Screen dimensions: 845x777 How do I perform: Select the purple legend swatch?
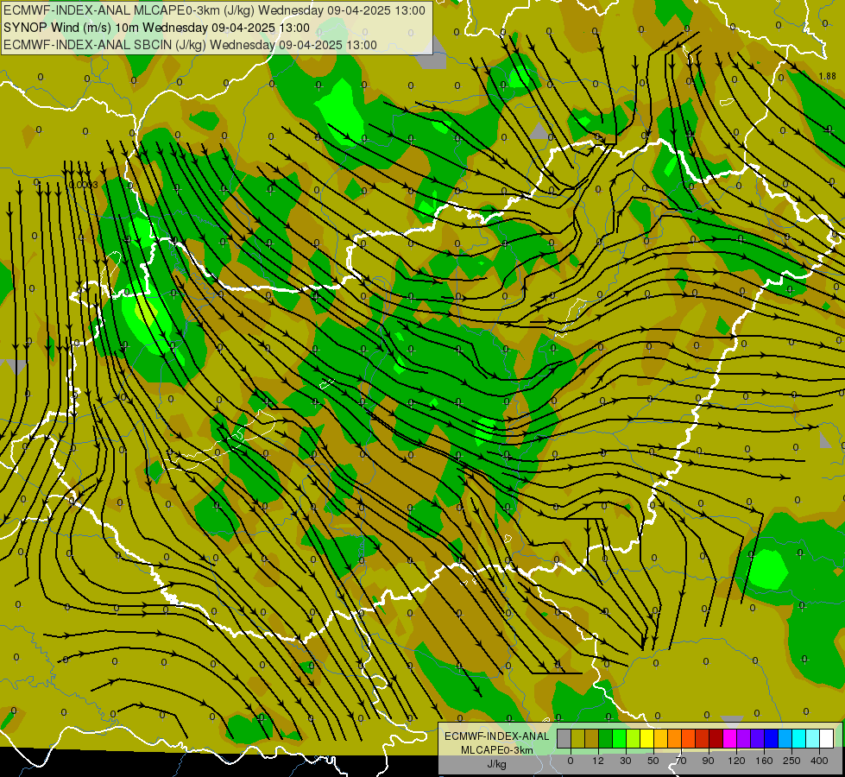pos(744,738)
